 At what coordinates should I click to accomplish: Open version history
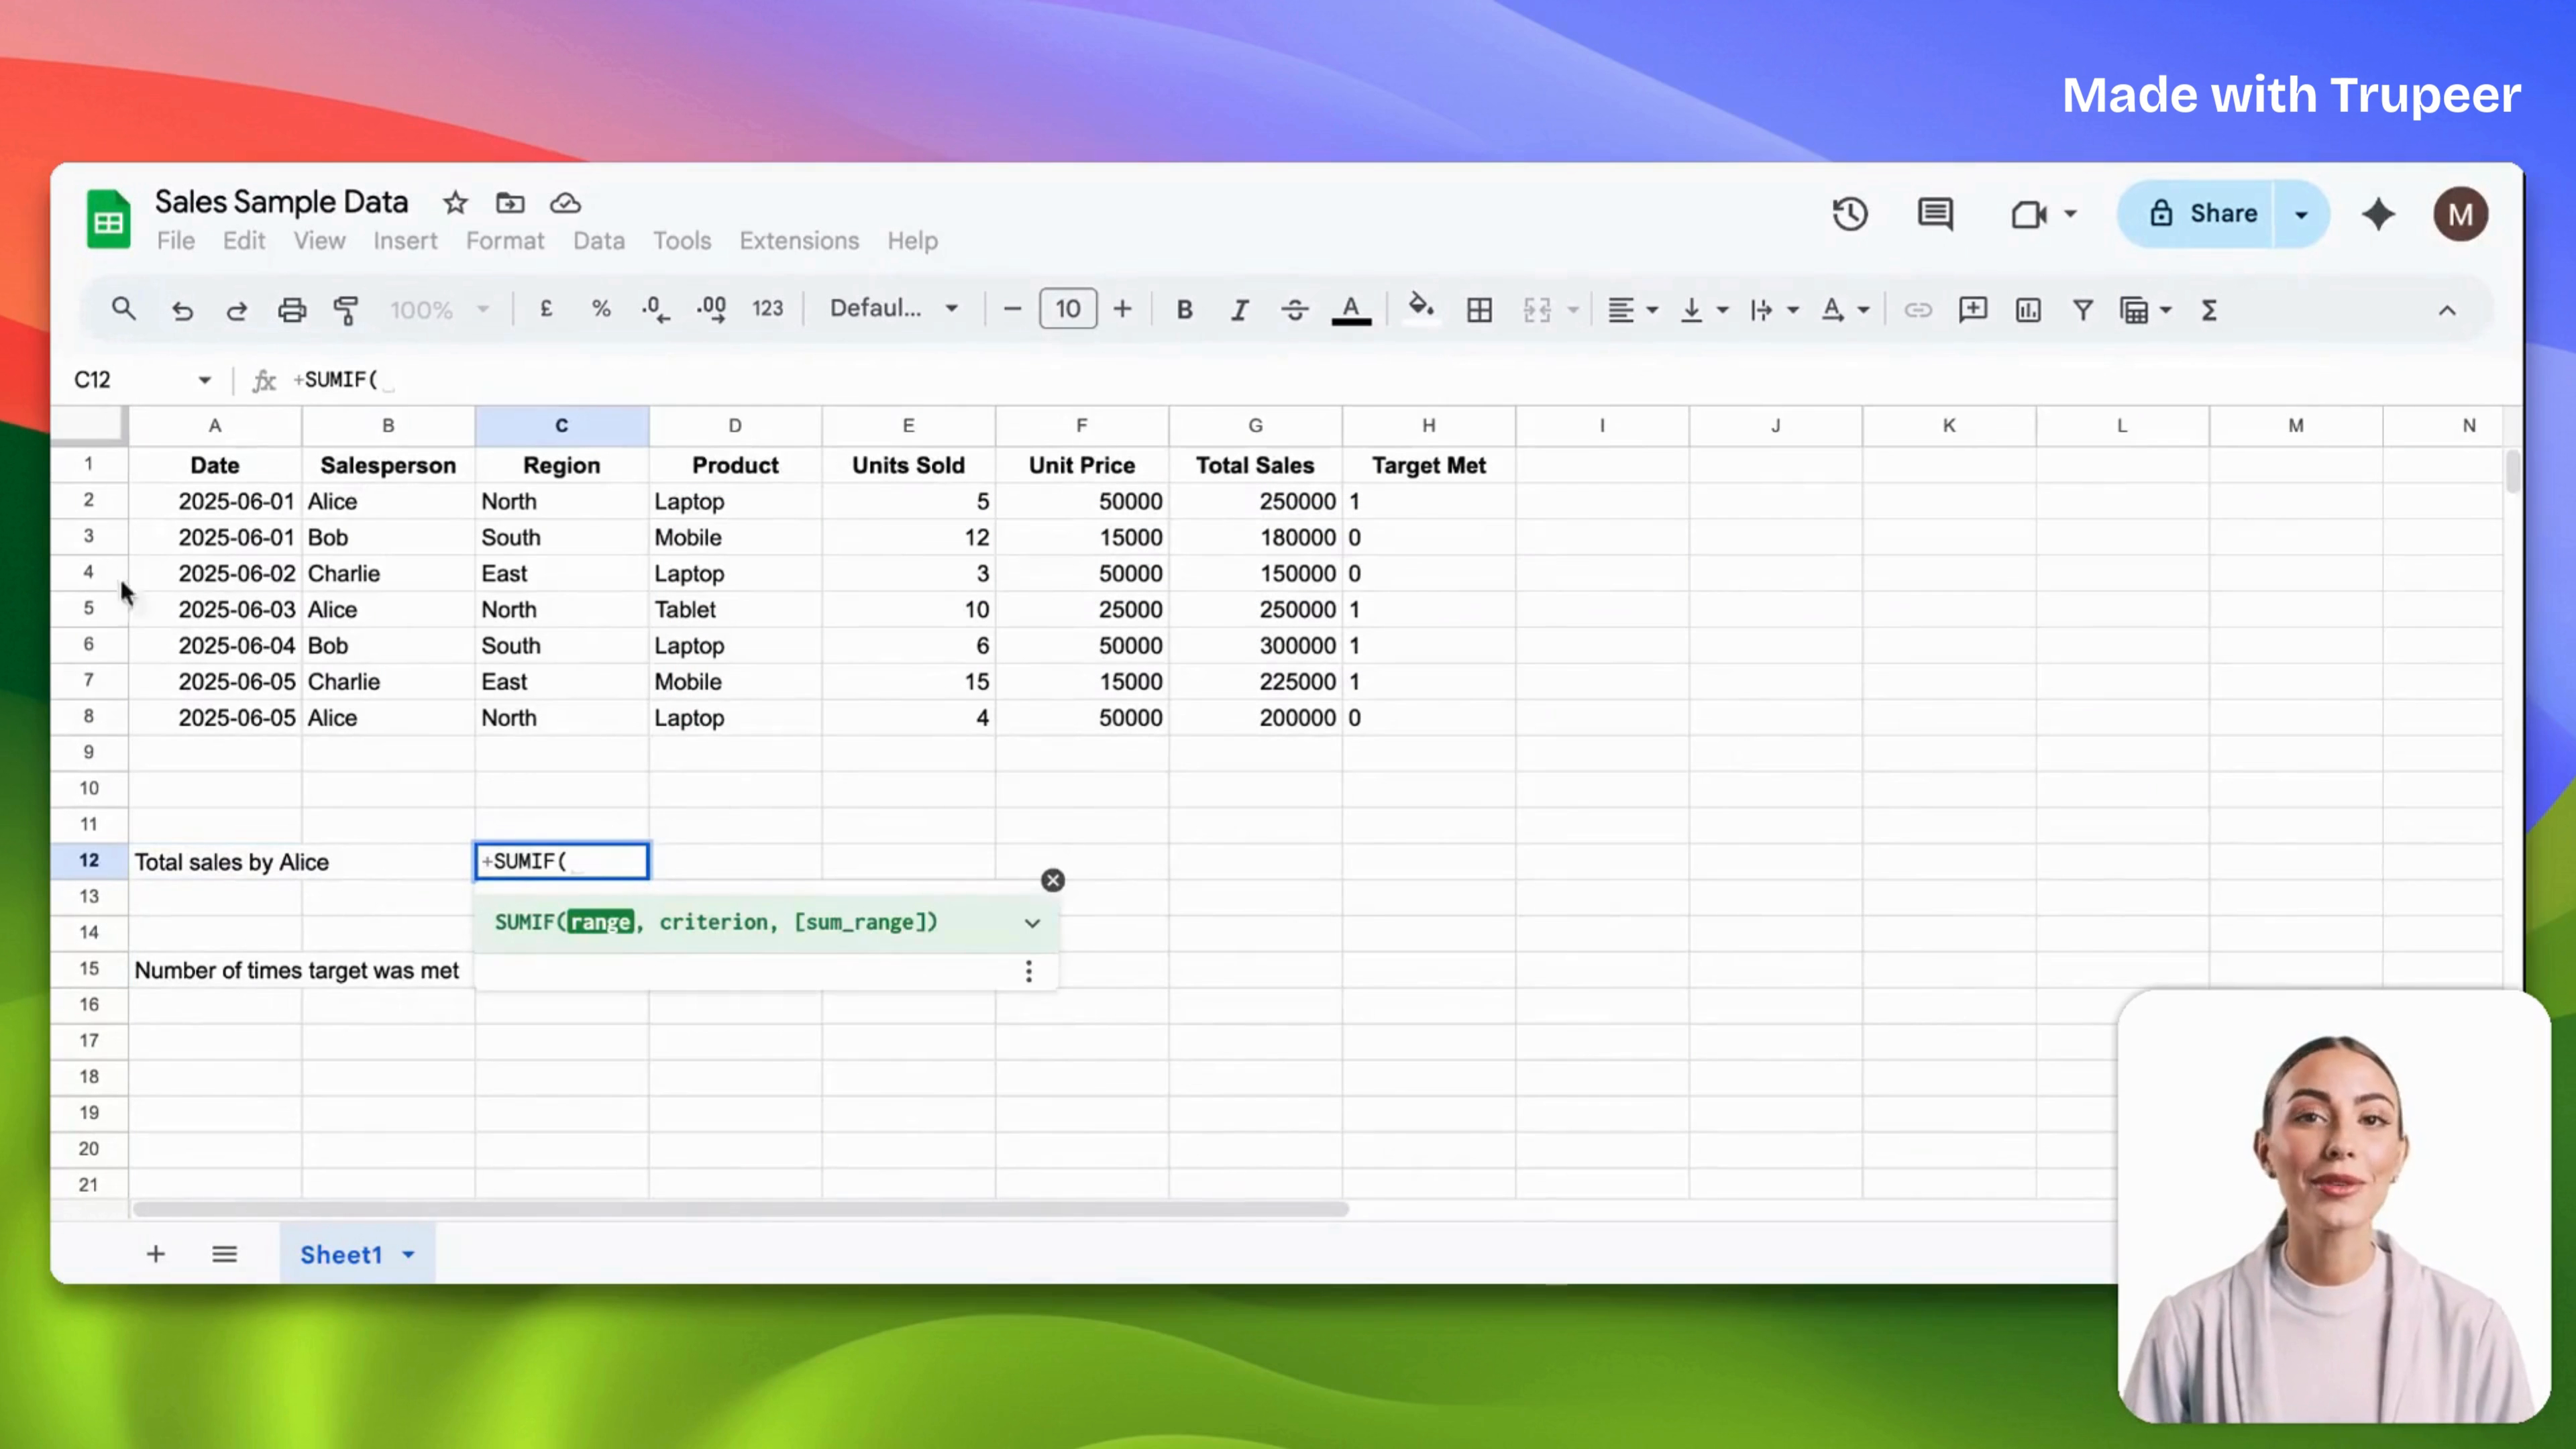point(1849,213)
